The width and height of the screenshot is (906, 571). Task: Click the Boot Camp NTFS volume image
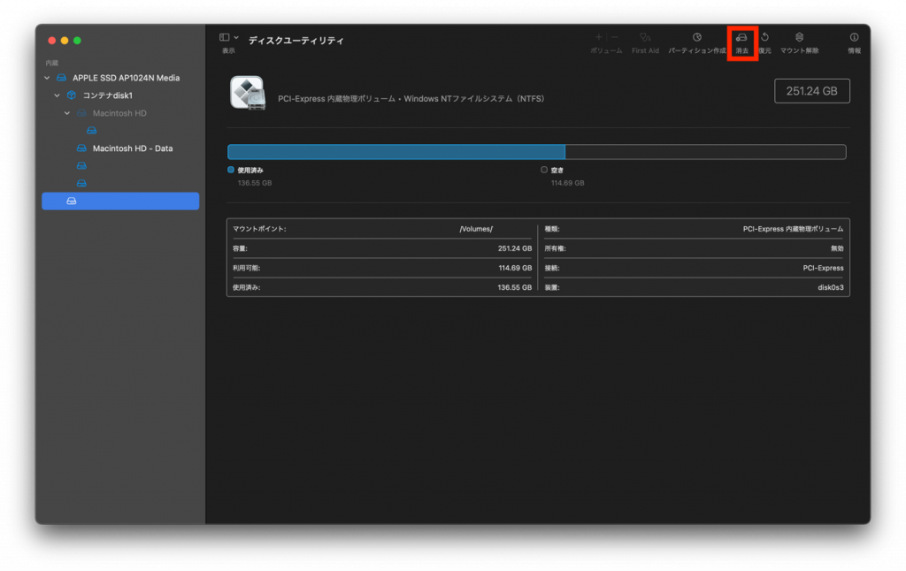[248, 93]
